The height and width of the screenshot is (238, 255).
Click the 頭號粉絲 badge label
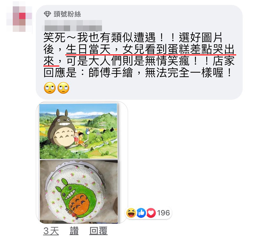[67, 14]
